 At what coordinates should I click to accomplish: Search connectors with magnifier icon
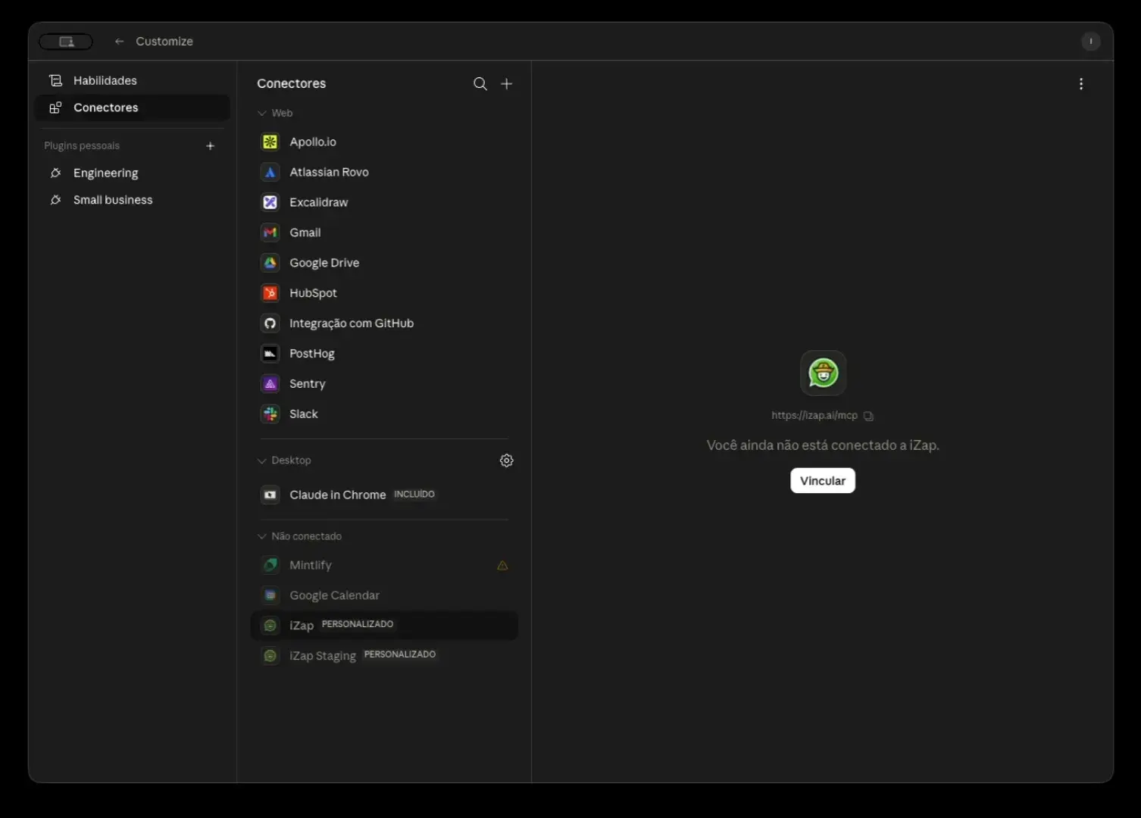point(480,83)
